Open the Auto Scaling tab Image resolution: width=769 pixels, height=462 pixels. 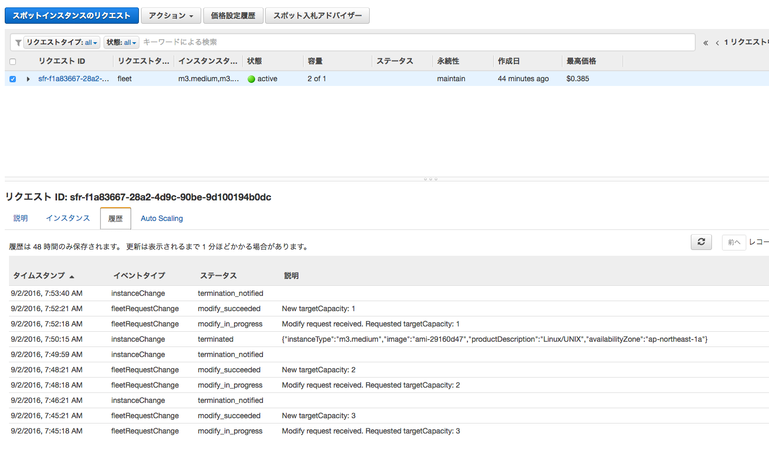pos(162,218)
